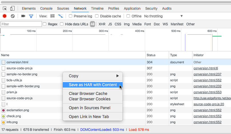Viewport: 231px width, 134px height.
Task: Stop recording network log
Action: (5, 16)
